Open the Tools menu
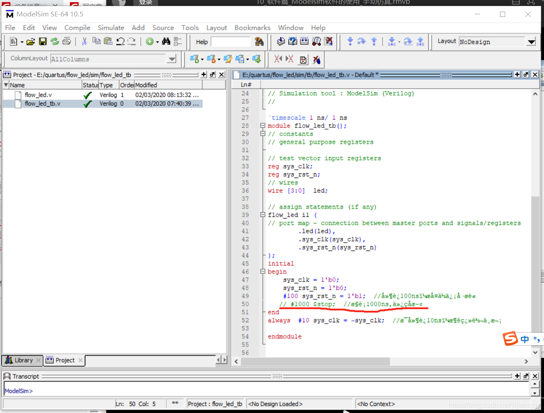 [190, 28]
